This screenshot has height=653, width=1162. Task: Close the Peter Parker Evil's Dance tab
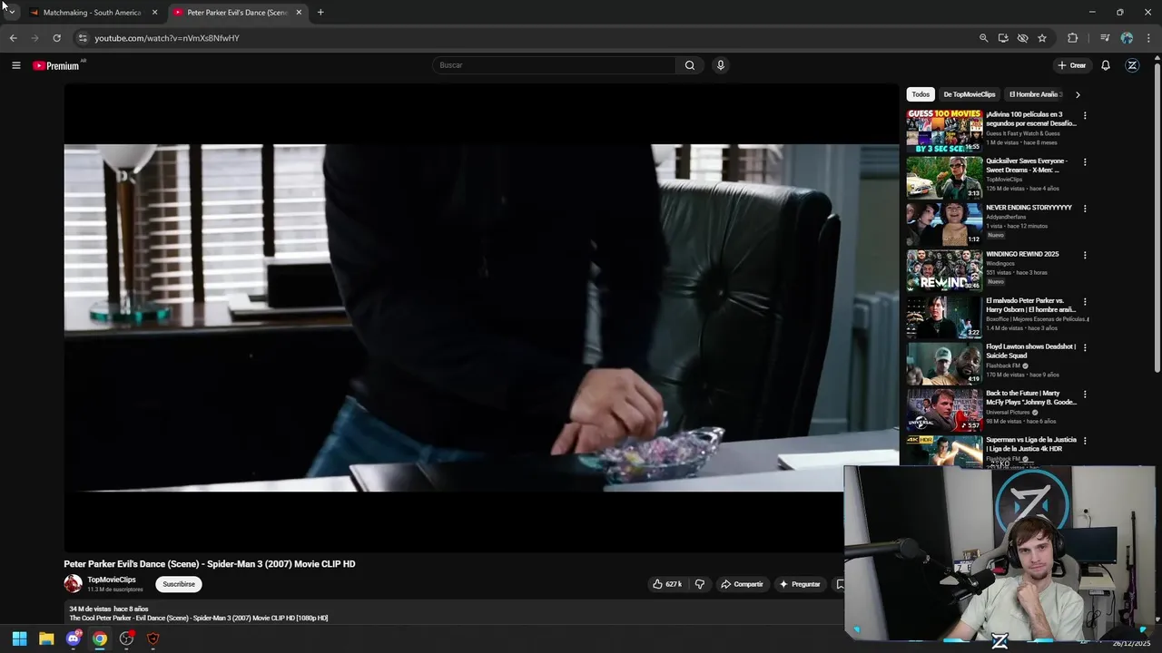point(299,13)
